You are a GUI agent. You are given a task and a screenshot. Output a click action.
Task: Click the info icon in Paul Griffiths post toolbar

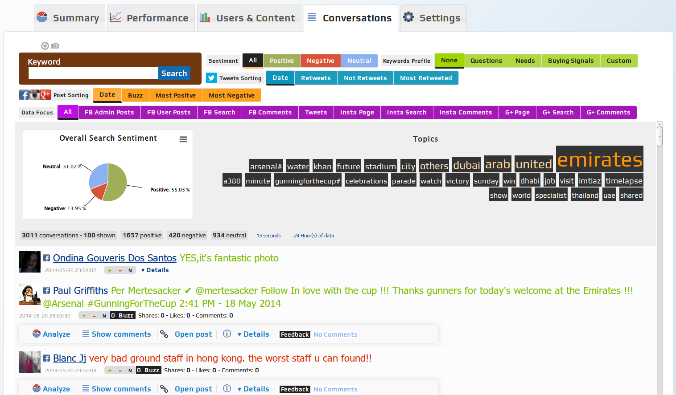click(x=227, y=334)
